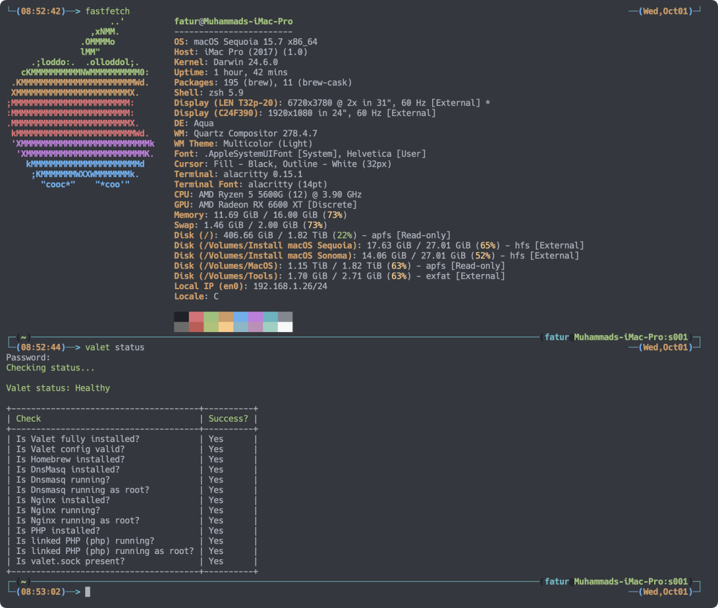This screenshot has height=608, width=718.
Task: Click 'Quartz Compositor 278.4.7' WM value
Action: click(x=255, y=133)
